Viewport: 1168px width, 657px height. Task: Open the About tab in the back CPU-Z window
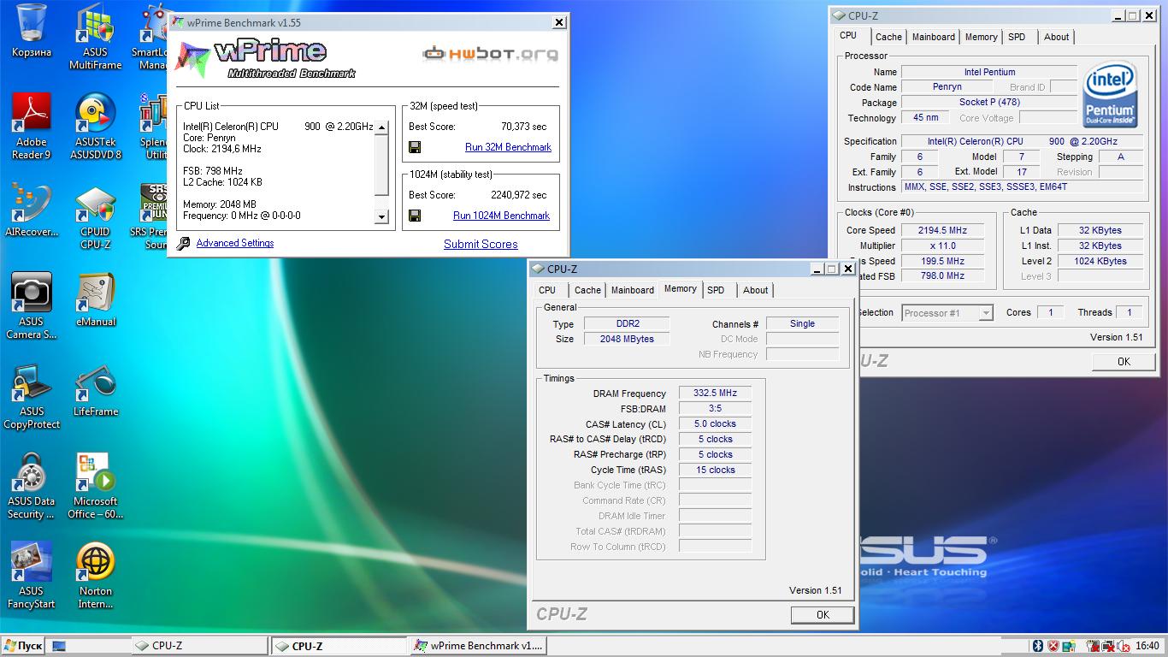[1056, 37]
